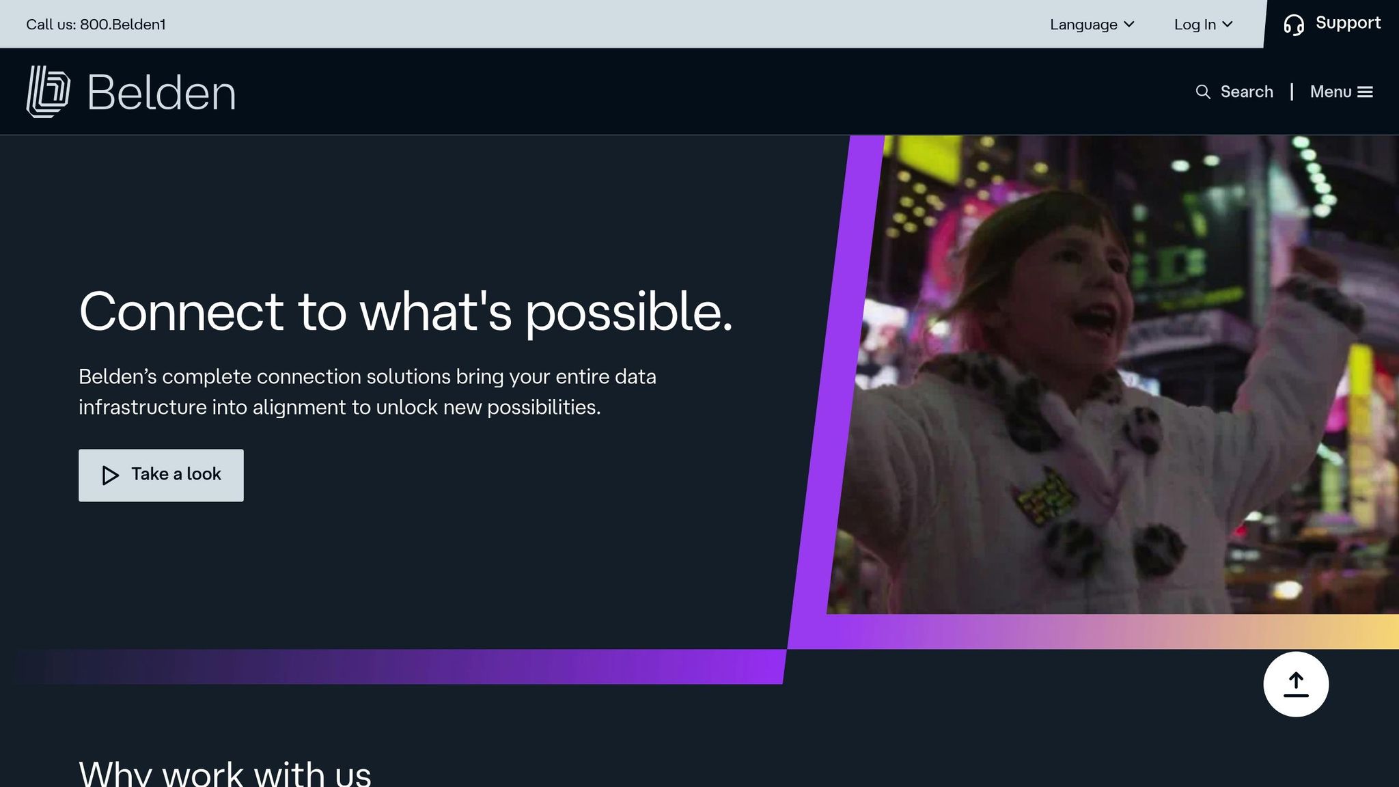Open the hamburger menu icon
Screen dimensions: 1399x787
pos(1365,92)
